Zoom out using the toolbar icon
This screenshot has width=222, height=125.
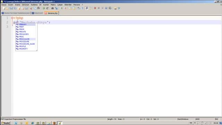pyautogui.click(x=66, y=8)
